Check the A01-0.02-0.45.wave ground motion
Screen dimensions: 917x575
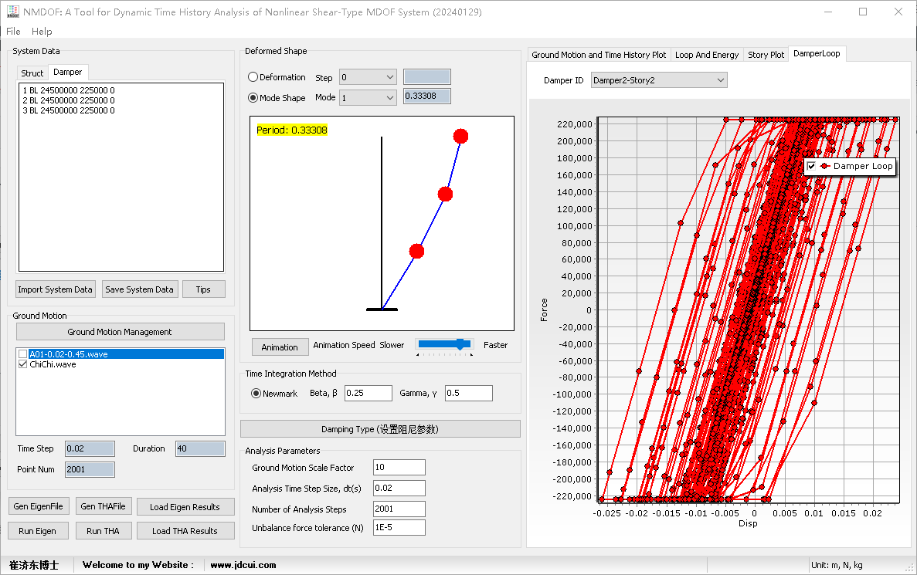[23, 354]
